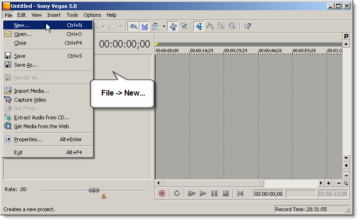Click the transport cursor position time field
358x220 pixels.
click(x=268, y=194)
